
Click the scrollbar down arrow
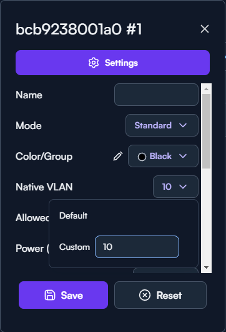(207, 267)
